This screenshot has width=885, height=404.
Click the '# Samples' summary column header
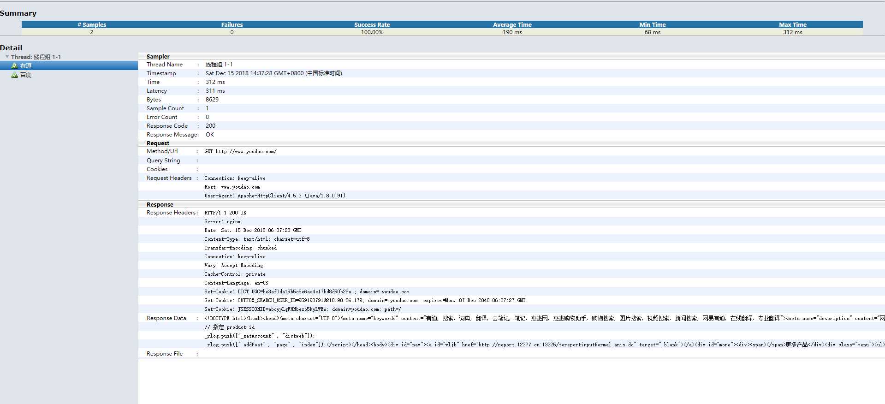pyautogui.click(x=92, y=24)
